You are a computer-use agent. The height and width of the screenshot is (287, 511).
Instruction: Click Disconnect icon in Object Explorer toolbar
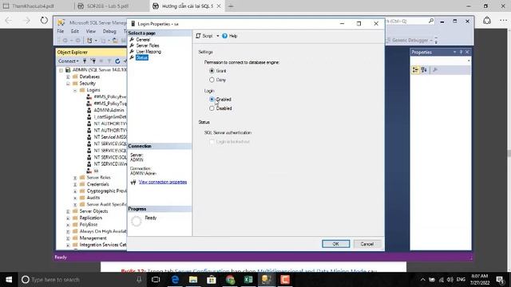pos(93,61)
